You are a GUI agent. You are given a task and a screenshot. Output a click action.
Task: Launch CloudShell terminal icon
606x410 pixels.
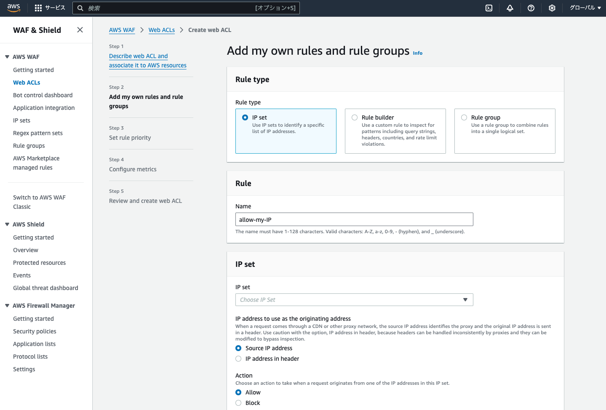tap(489, 8)
